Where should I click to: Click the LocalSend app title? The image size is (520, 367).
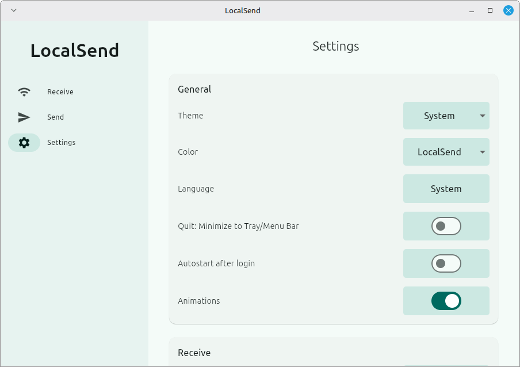coord(74,51)
